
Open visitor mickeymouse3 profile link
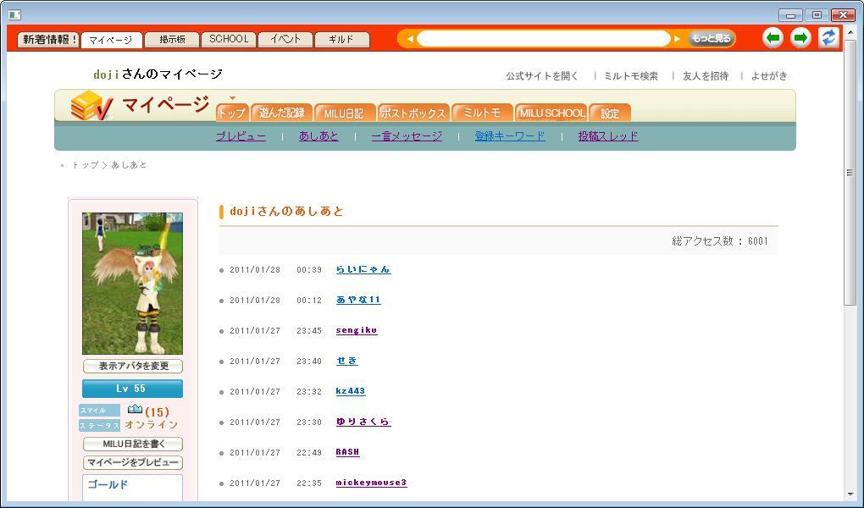371,483
